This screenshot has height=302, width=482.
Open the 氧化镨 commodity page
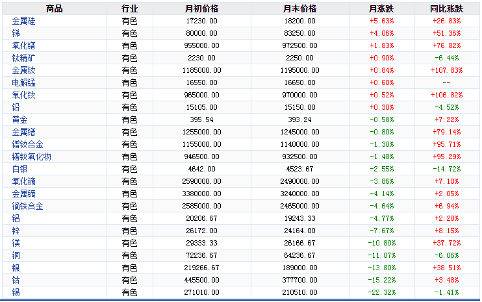(x=23, y=45)
